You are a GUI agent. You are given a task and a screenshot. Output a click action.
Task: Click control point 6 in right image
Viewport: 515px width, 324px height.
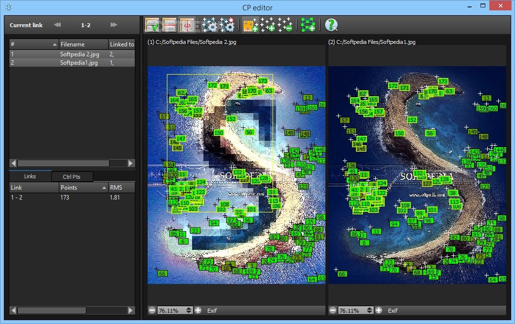tap(364, 243)
